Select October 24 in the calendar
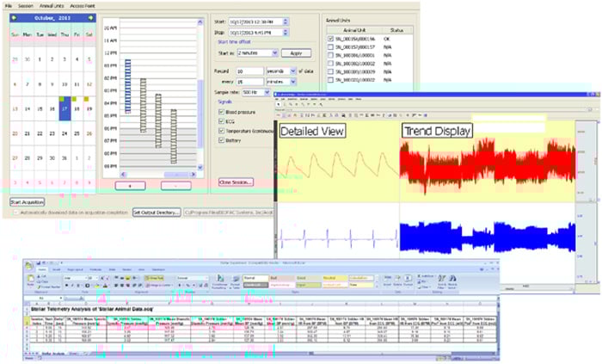The width and height of the screenshot is (602, 364). point(64,133)
